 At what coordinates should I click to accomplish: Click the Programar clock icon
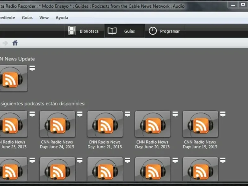tap(153, 31)
